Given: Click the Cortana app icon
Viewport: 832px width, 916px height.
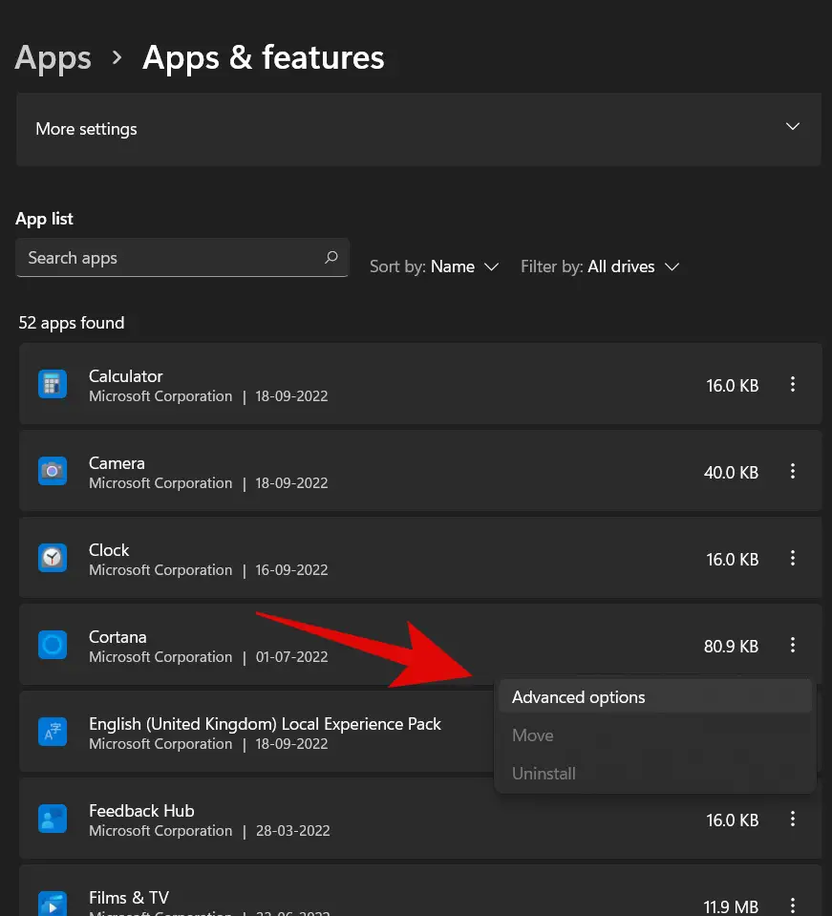Looking at the screenshot, I should [53, 645].
